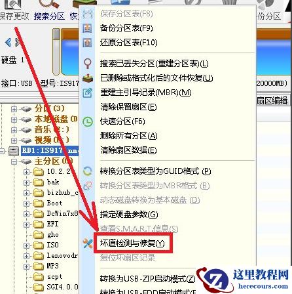This screenshot has width=292, height=294.
Task: Click the quick partition clock icon
Action: [88, 121]
